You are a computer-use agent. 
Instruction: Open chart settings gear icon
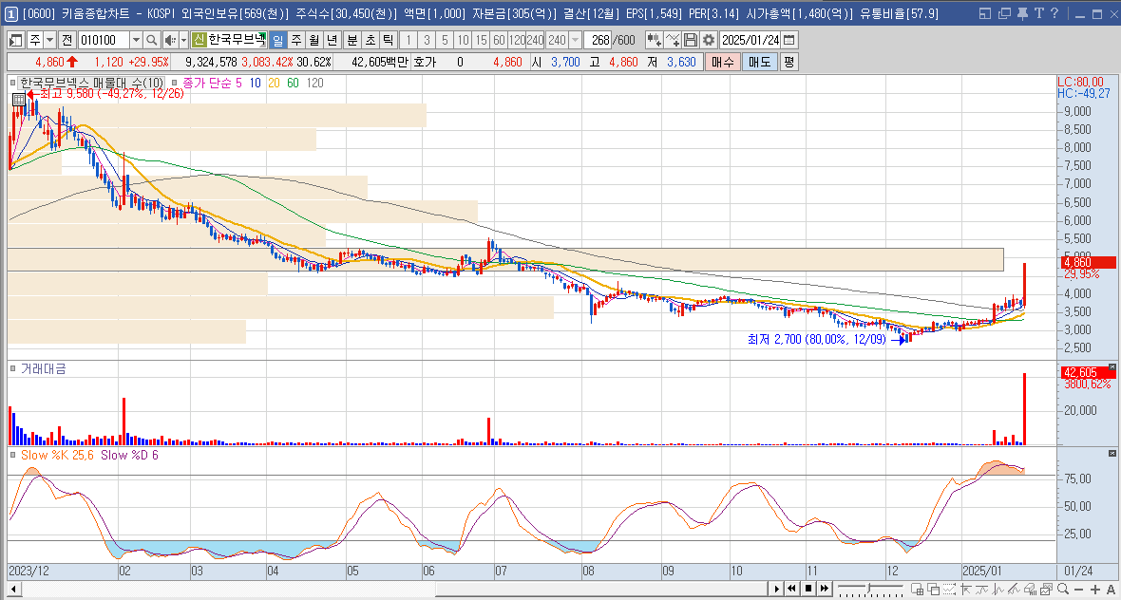point(708,40)
